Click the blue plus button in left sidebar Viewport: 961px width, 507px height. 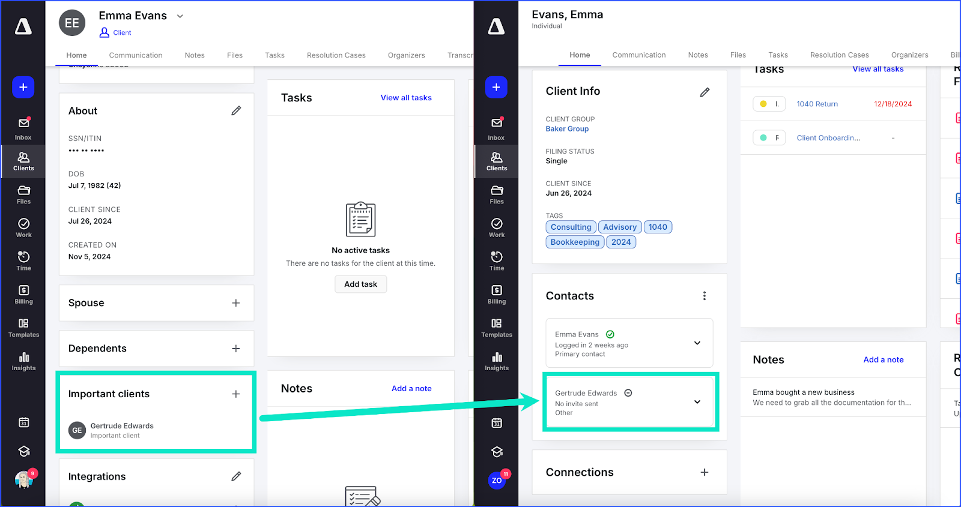(x=23, y=87)
